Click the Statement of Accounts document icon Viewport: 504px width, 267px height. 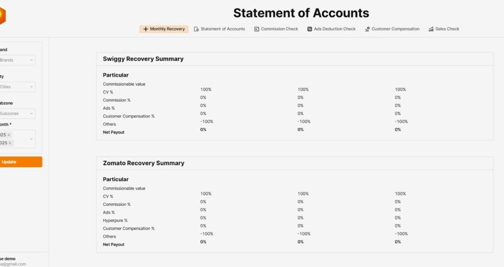pyautogui.click(x=196, y=29)
